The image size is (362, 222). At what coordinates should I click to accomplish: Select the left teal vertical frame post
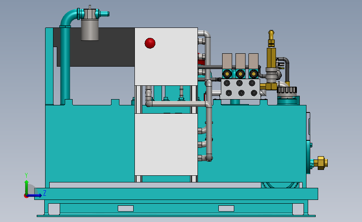[49, 66]
